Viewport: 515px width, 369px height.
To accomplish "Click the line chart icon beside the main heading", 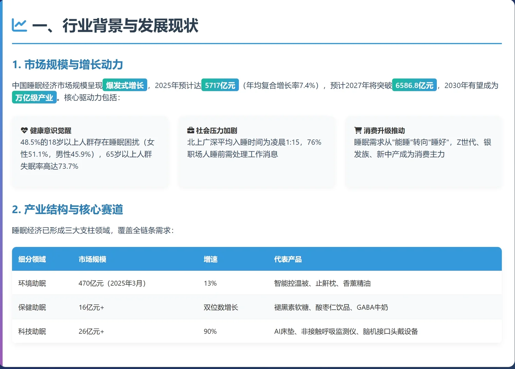I will (19, 25).
